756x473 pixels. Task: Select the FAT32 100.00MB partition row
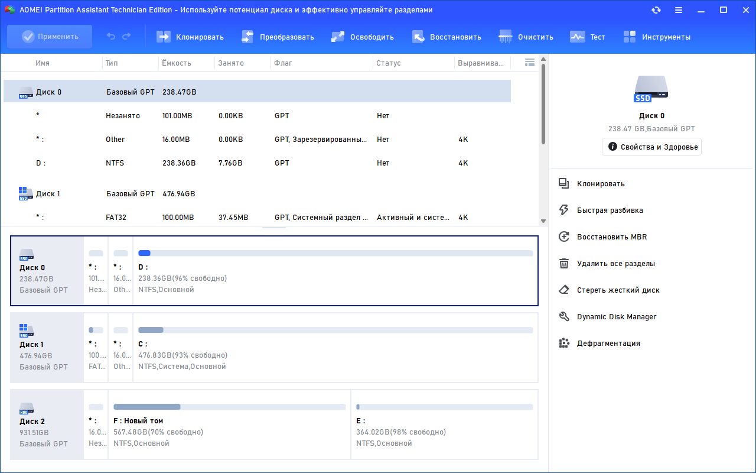[257, 217]
